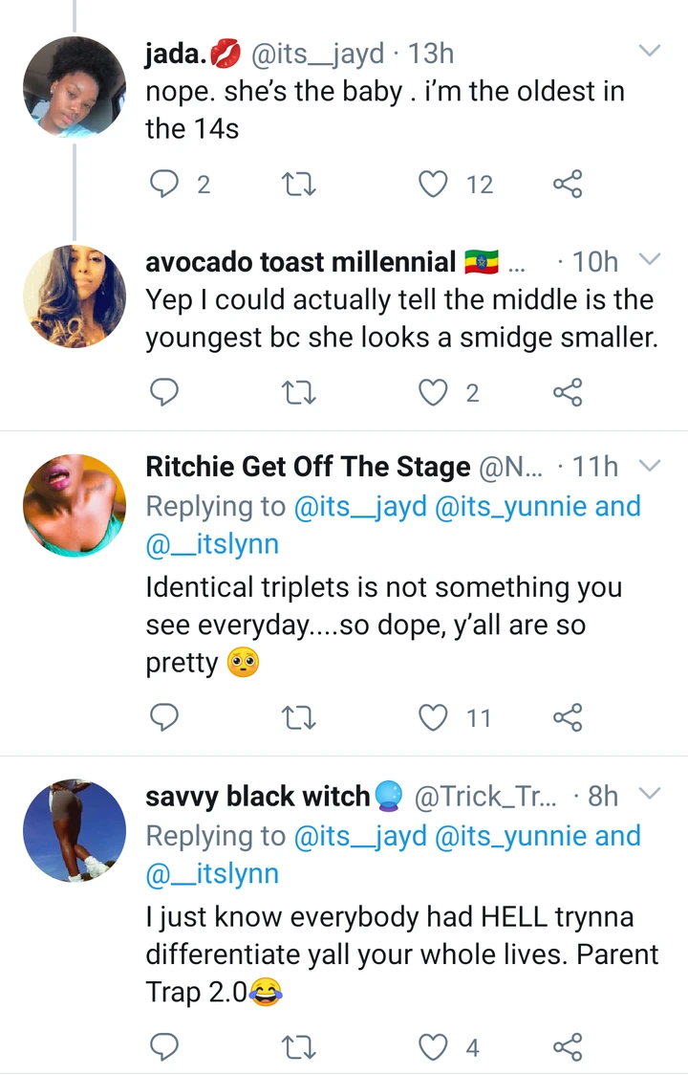Reply to jada's tweet about the 14s
Viewport: 688px width, 1075px height.
[166, 184]
